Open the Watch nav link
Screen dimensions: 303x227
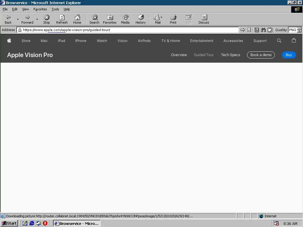pyautogui.click(x=102, y=41)
